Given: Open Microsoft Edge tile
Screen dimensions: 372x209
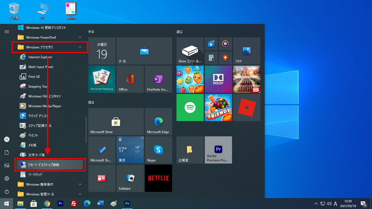Looking at the screenshot, I should point(158,122).
